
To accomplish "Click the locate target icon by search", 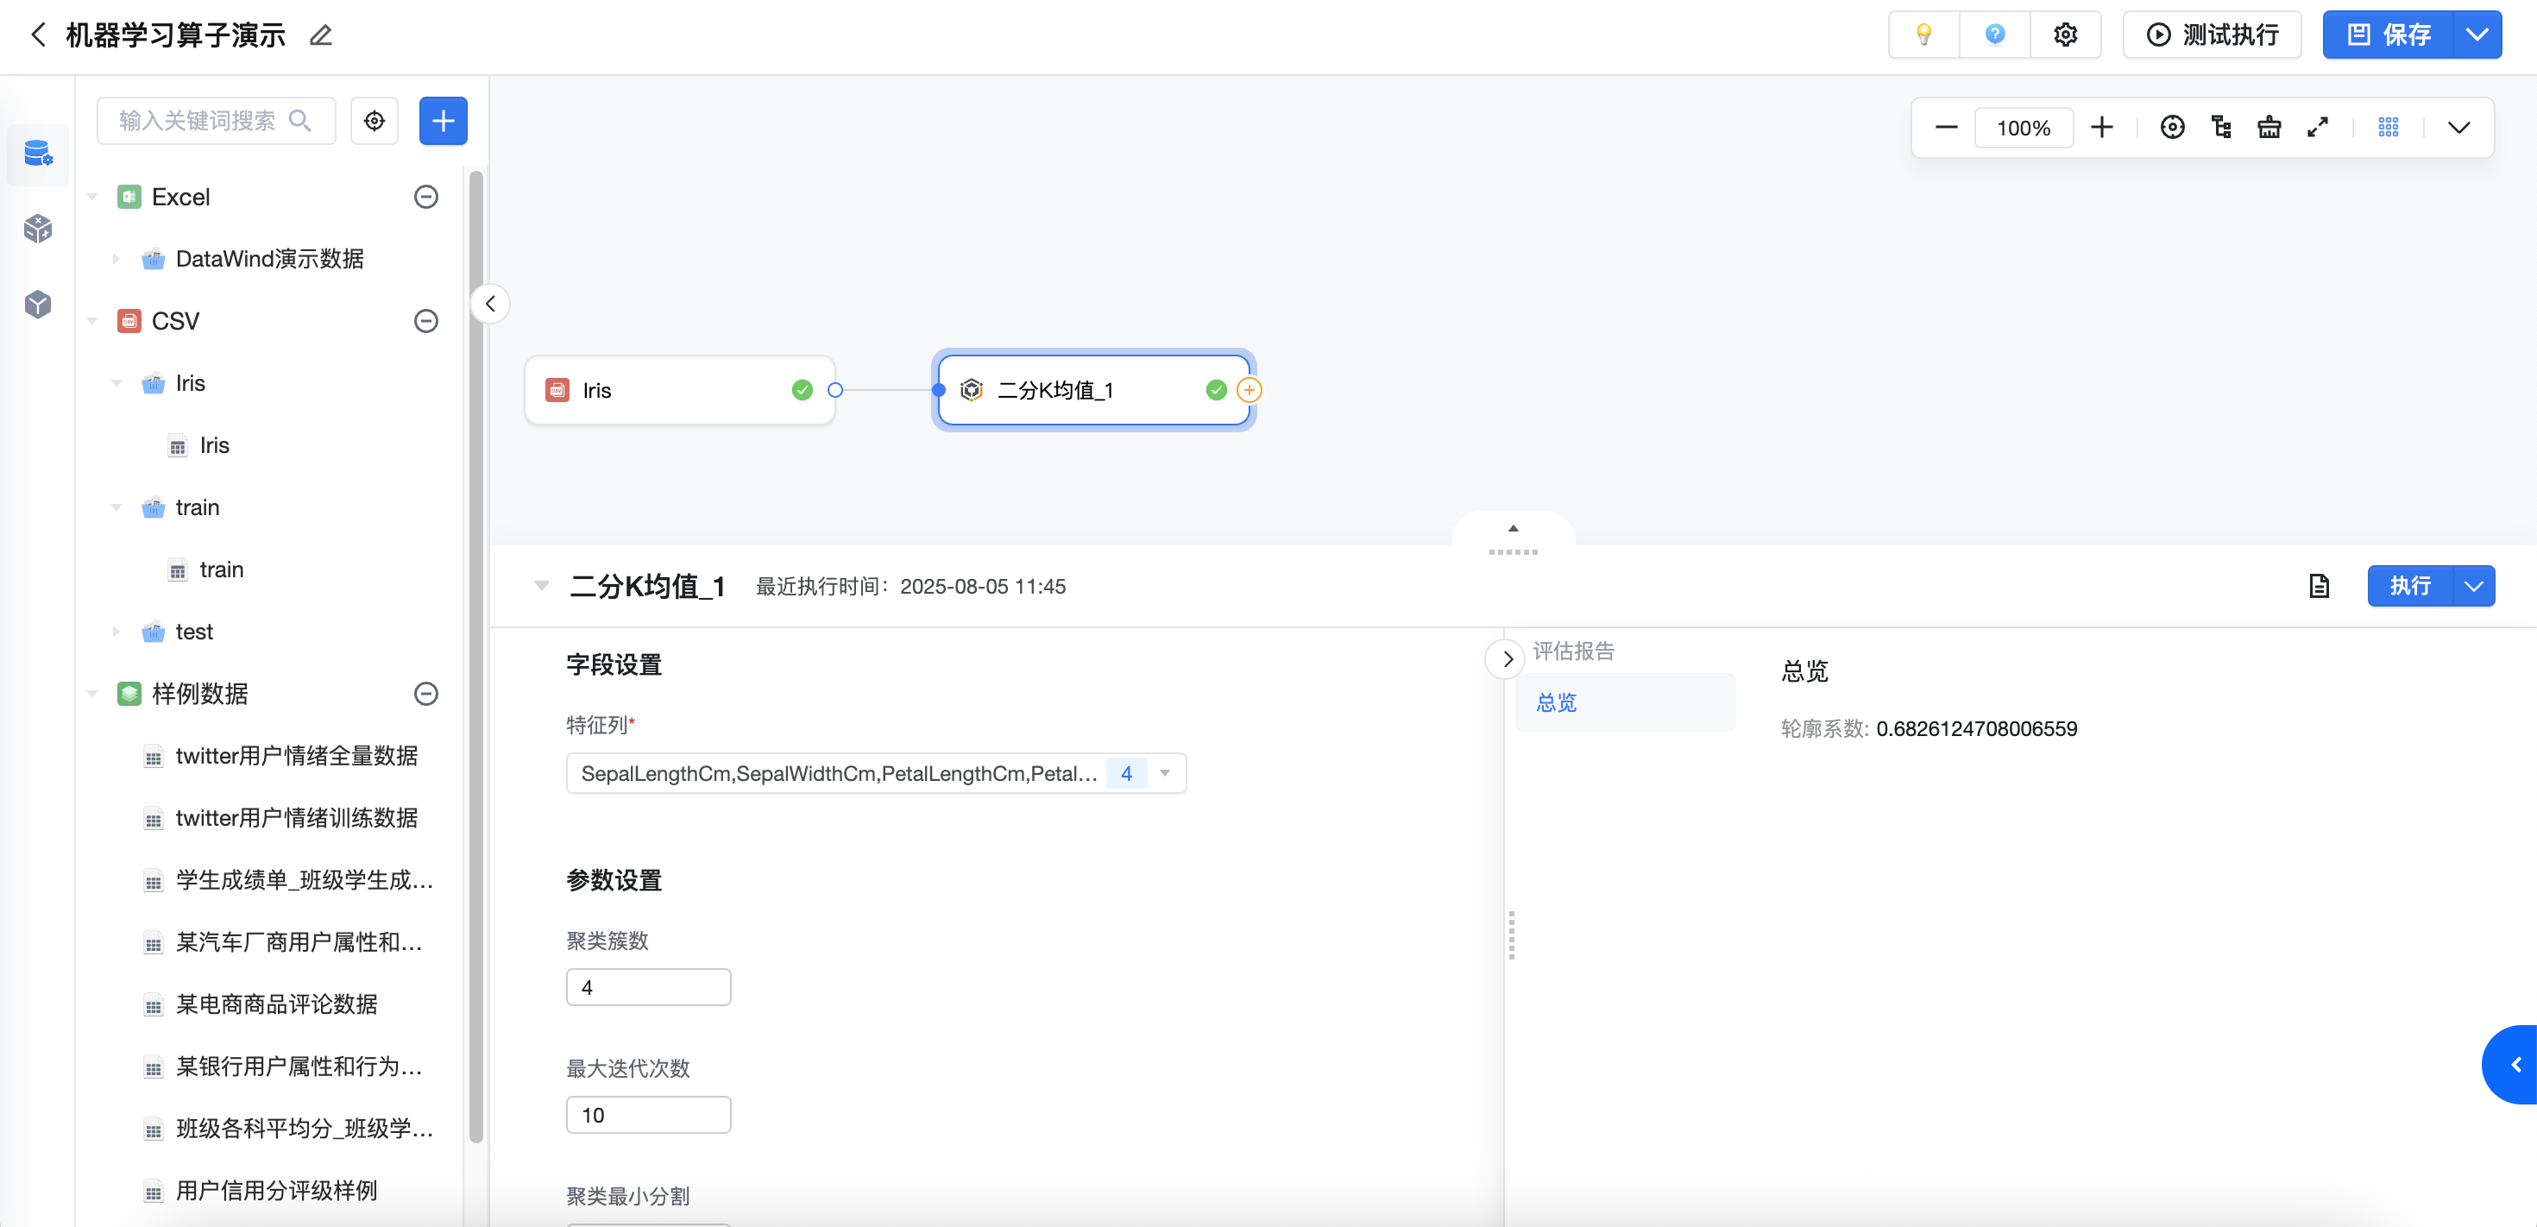I will tap(375, 120).
